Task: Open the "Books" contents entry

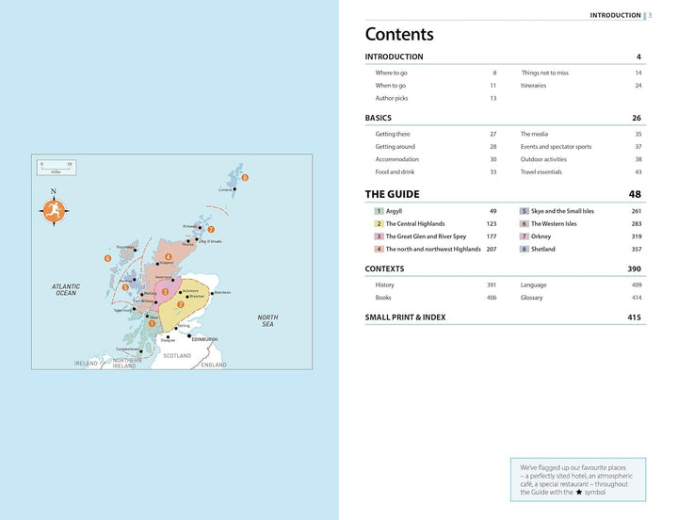Action: 383,298
